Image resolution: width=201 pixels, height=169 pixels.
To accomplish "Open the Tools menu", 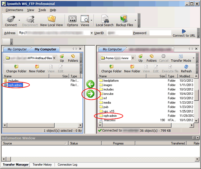I will click(x=42, y=10).
